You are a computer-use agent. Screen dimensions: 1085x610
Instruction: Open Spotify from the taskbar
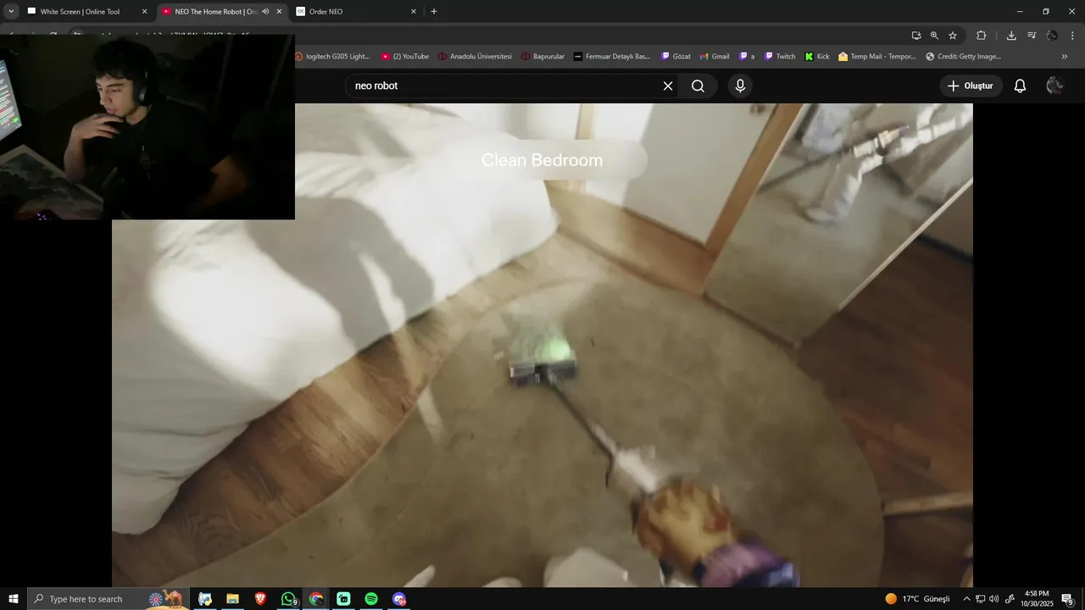(x=371, y=599)
